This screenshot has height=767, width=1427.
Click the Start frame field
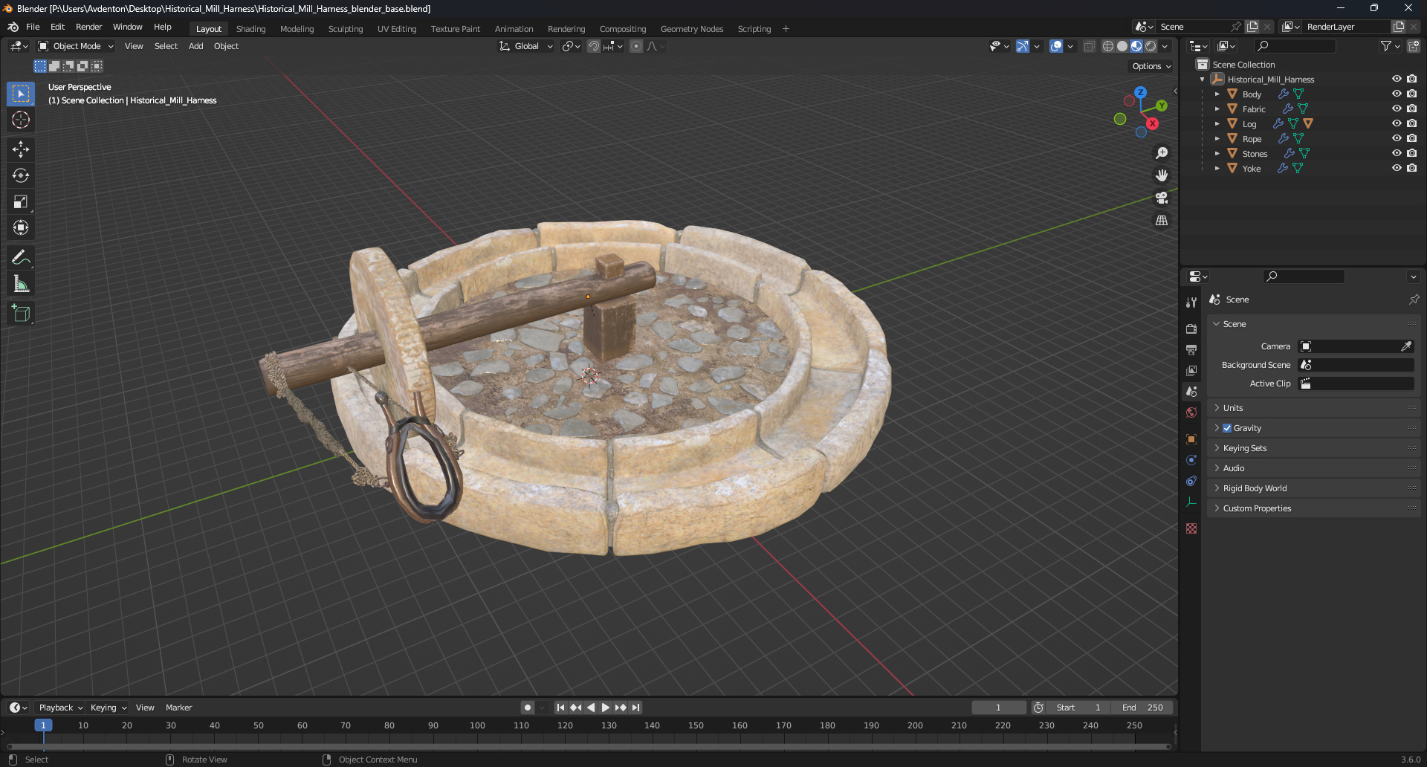pos(1078,708)
